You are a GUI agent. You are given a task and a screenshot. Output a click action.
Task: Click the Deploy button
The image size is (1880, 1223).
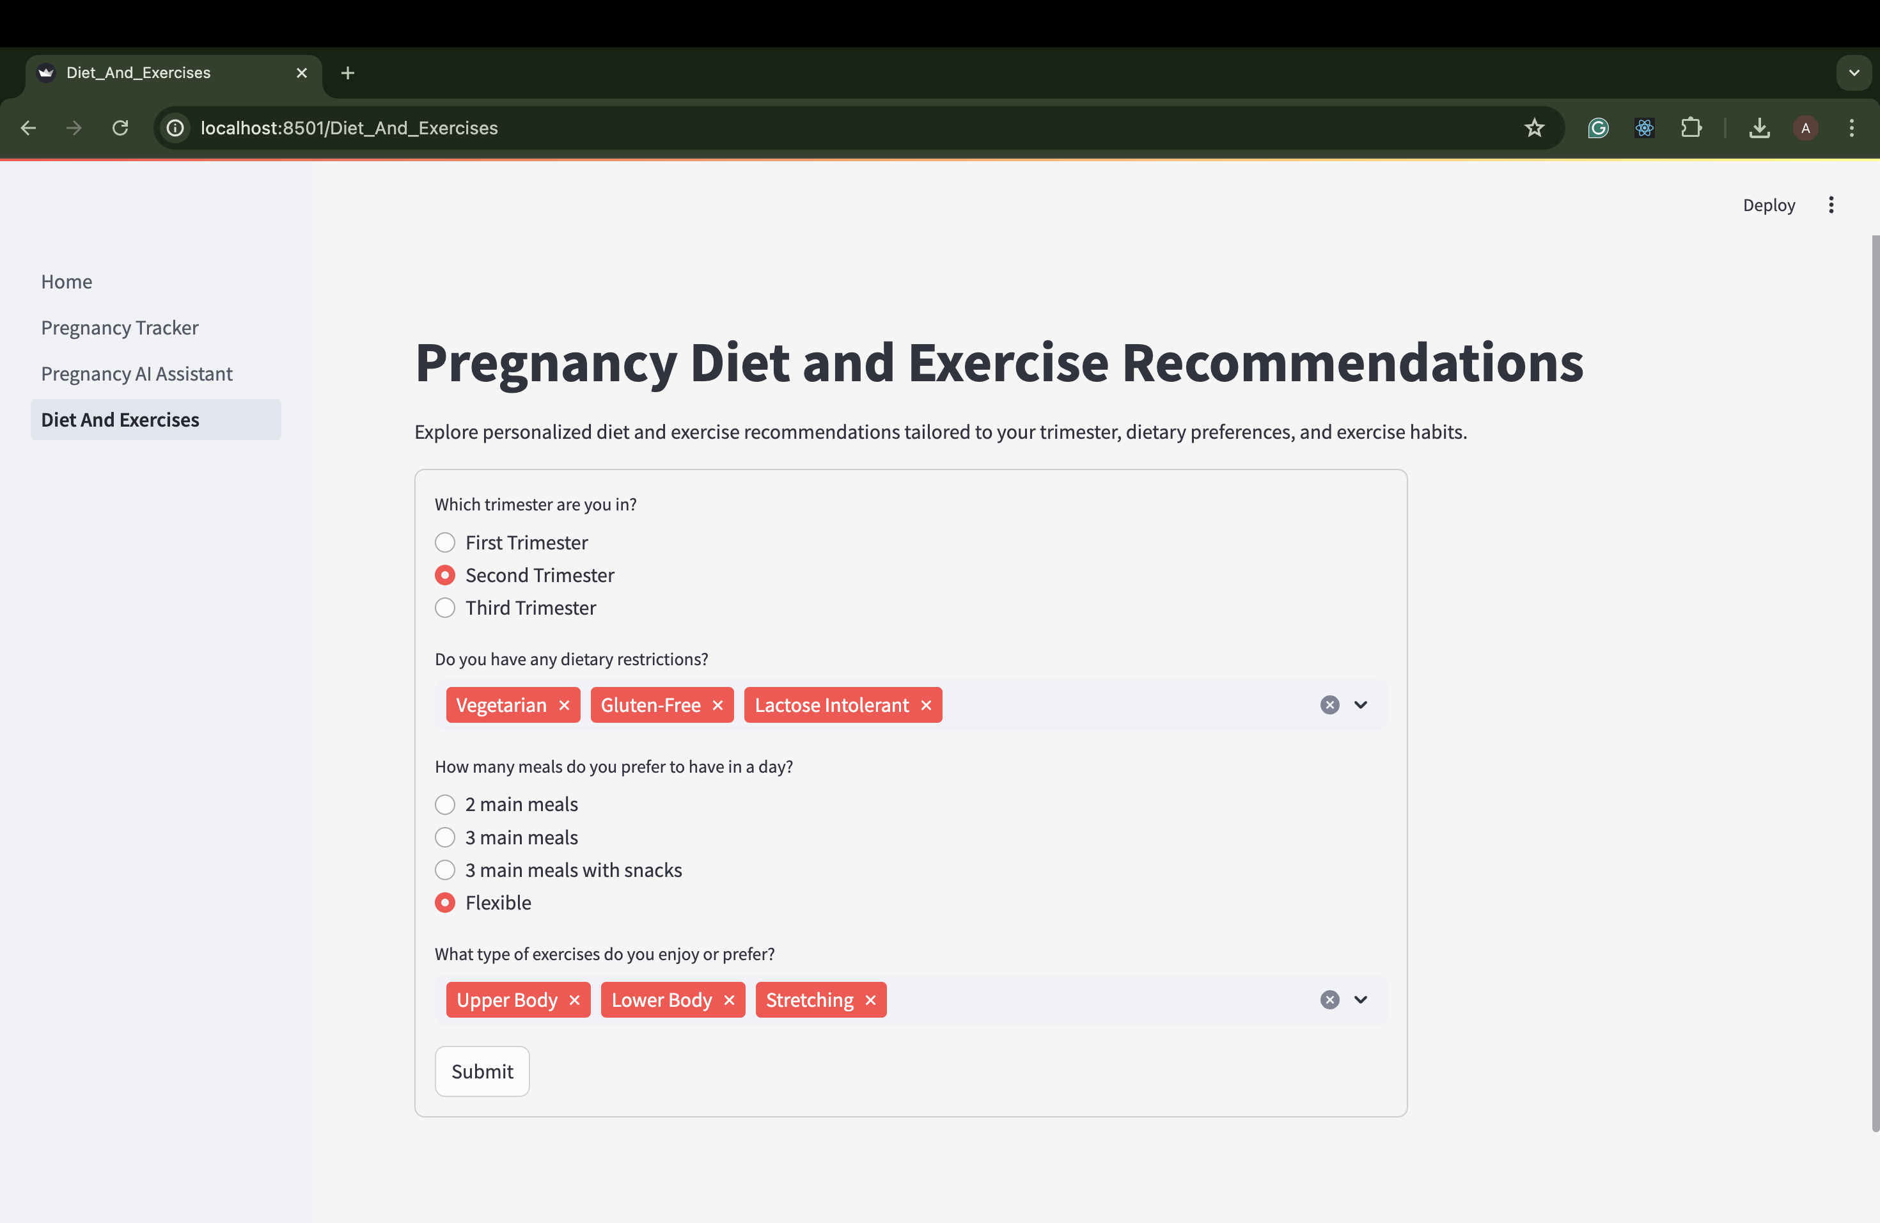pos(1769,205)
